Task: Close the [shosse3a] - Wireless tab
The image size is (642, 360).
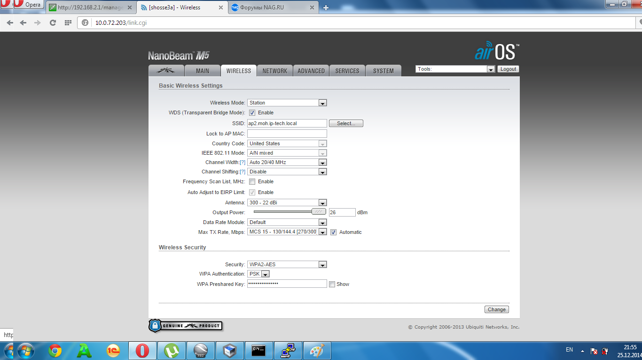Action: point(222,7)
